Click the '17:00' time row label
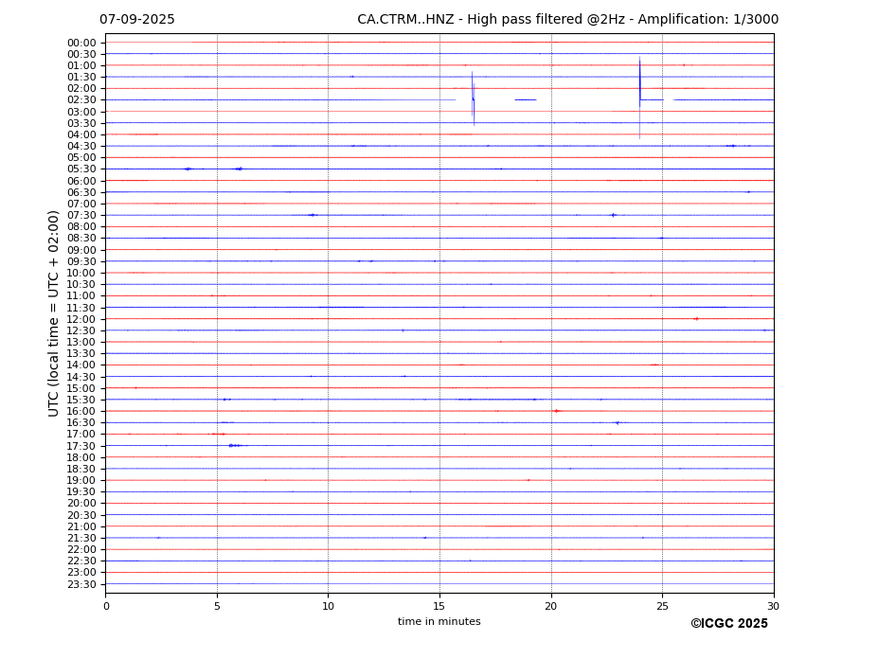The height and width of the screenshot is (659, 878). pos(81,435)
